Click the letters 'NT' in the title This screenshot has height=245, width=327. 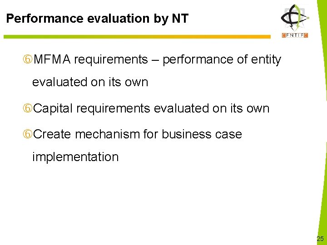[x=180, y=18]
